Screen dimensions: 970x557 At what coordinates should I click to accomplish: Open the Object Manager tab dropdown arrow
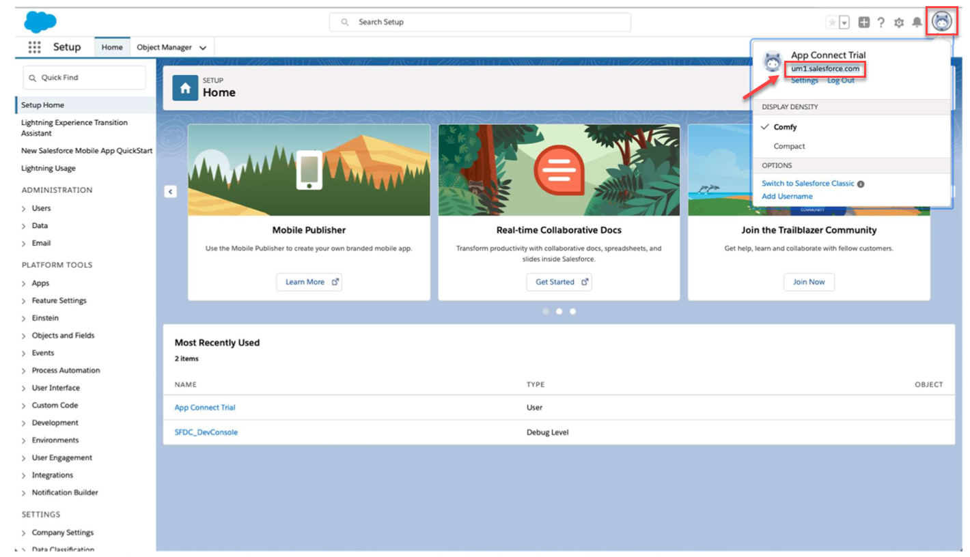coord(203,48)
